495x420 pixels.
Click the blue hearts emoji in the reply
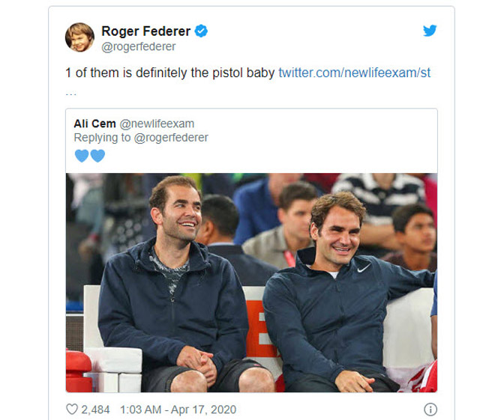pyautogui.click(x=90, y=156)
